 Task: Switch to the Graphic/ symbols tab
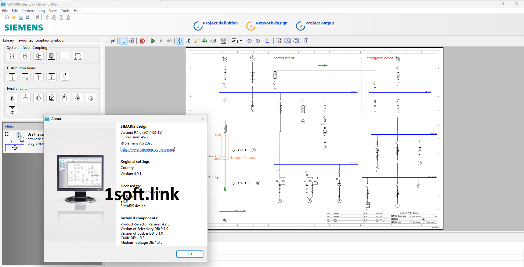[50, 40]
